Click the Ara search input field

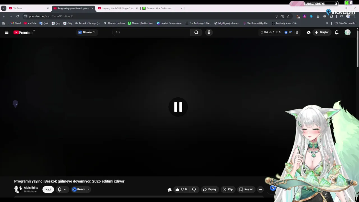[x=151, y=32]
